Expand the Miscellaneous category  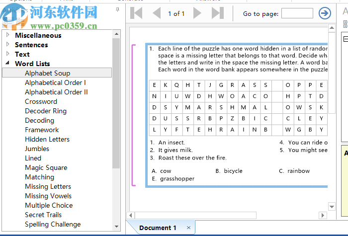tap(8, 35)
